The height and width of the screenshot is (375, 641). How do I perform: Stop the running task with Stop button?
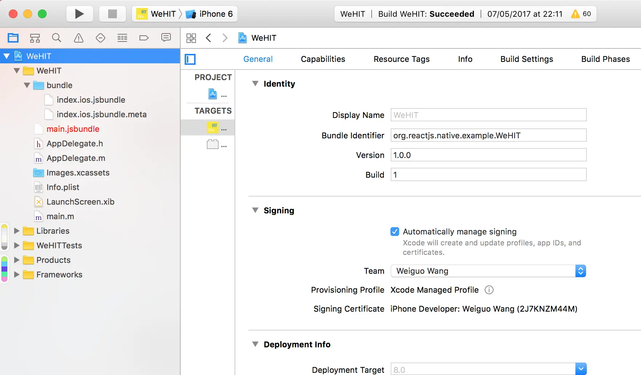[113, 14]
